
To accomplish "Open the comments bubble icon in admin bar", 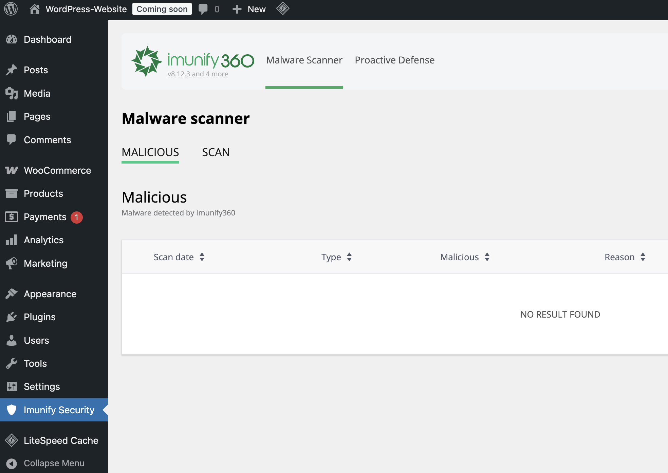I will 203,9.
